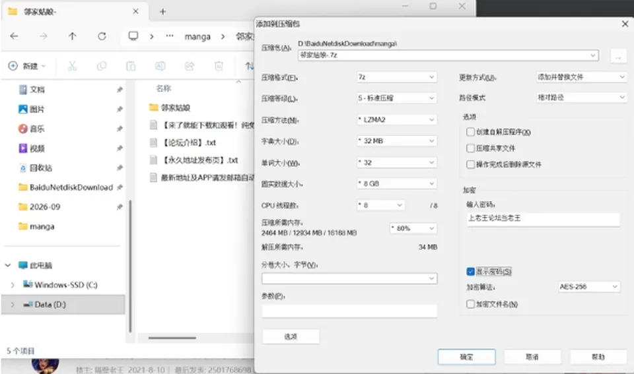The image size is (634, 374).
Task: Open 图片 in the sidebar
Action: 37,109
